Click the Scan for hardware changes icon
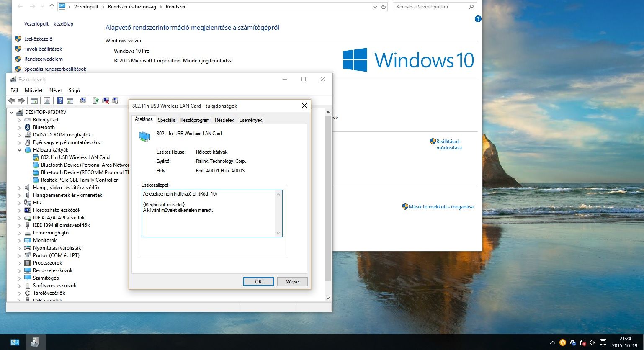 [x=83, y=100]
